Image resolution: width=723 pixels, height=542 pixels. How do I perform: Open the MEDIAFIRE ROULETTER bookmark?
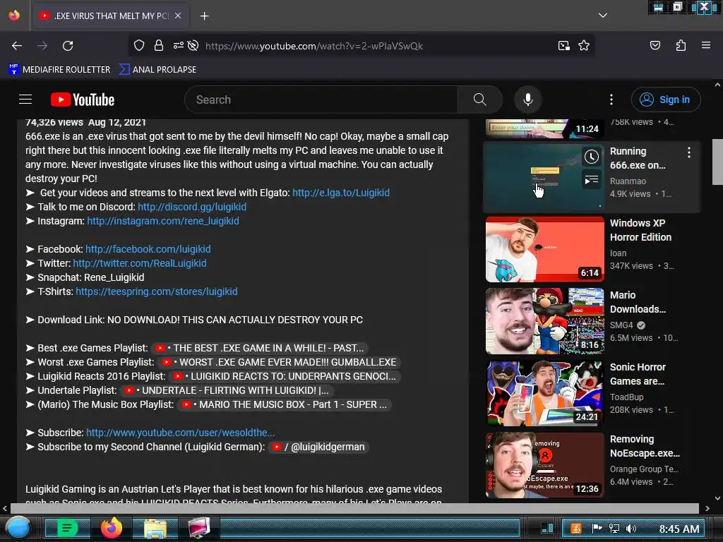click(x=59, y=70)
